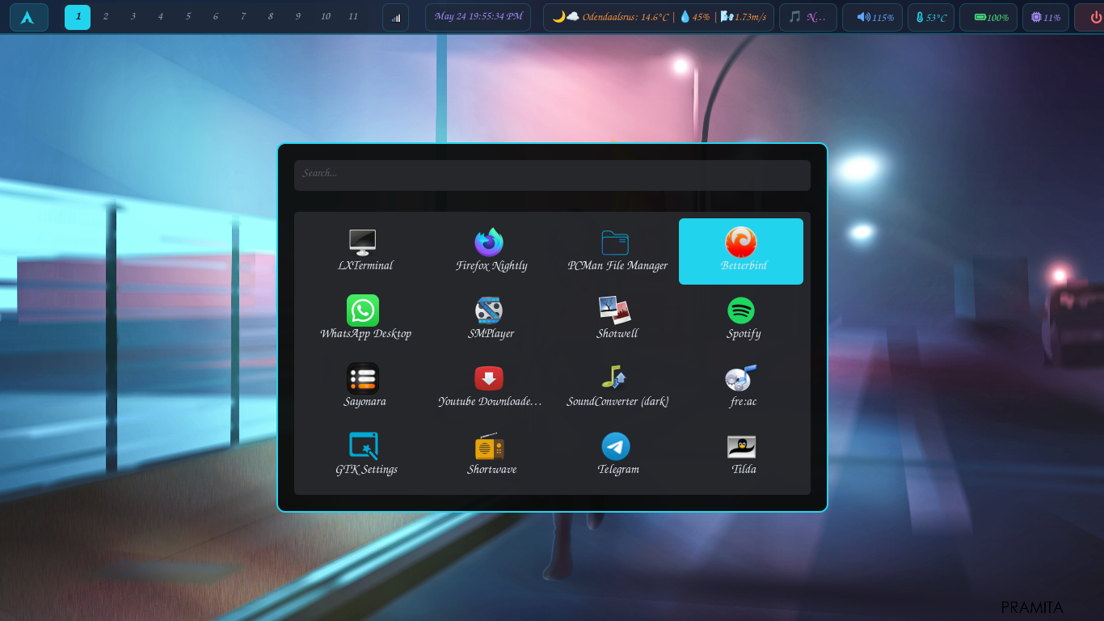Launch the Youtube Downloader app
The width and height of the screenshot is (1104, 621).
[x=491, y=387]
